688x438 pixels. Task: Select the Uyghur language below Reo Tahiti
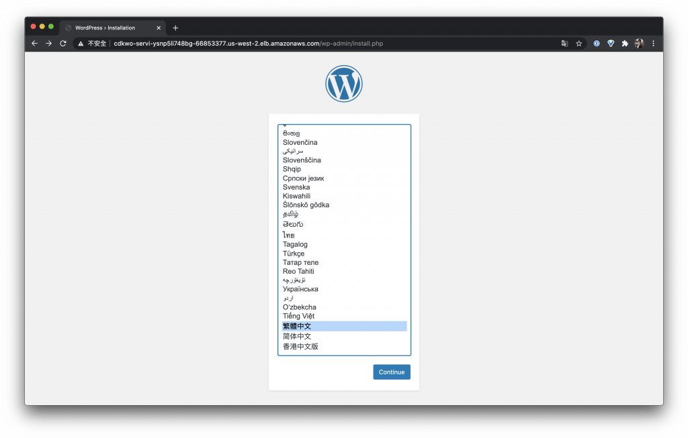click(x=344, y=280)
